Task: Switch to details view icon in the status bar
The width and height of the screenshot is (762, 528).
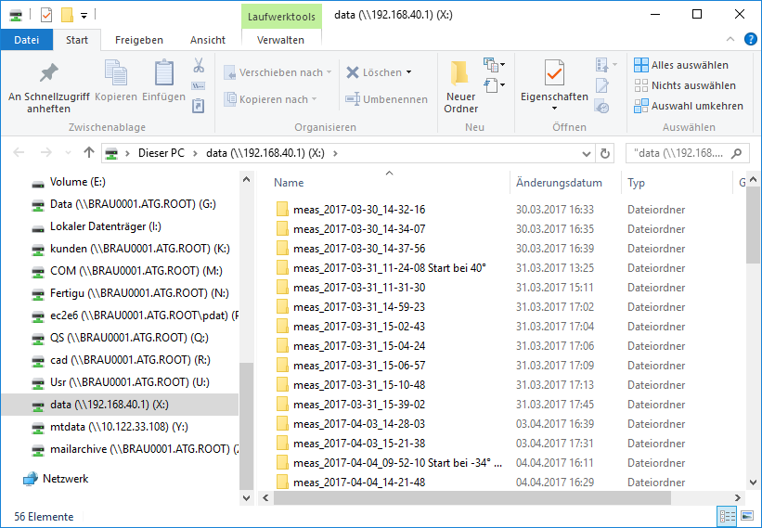Action: coord(727,516)
